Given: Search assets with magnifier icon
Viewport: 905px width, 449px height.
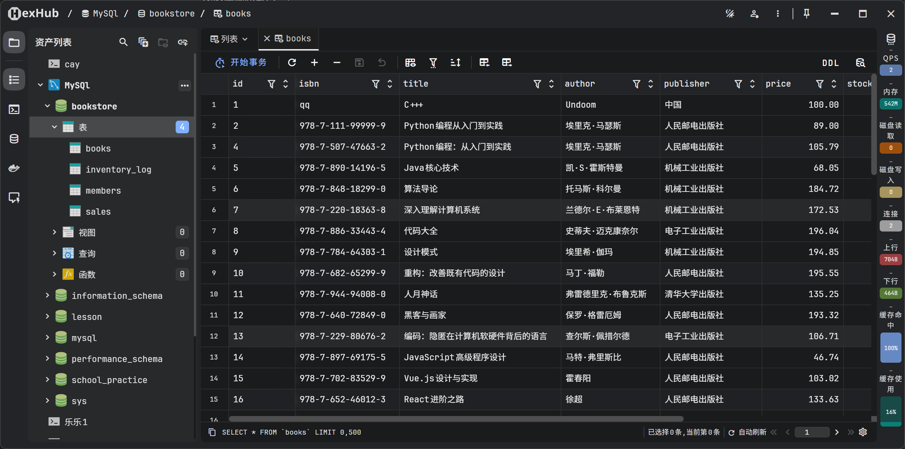Looking at the screenshot, I should tap(123, 42).
